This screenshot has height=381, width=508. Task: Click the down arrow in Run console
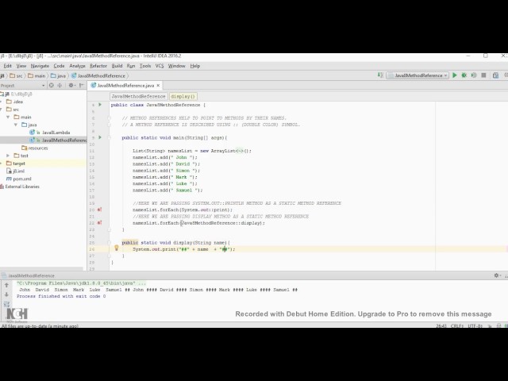(6, 294)
